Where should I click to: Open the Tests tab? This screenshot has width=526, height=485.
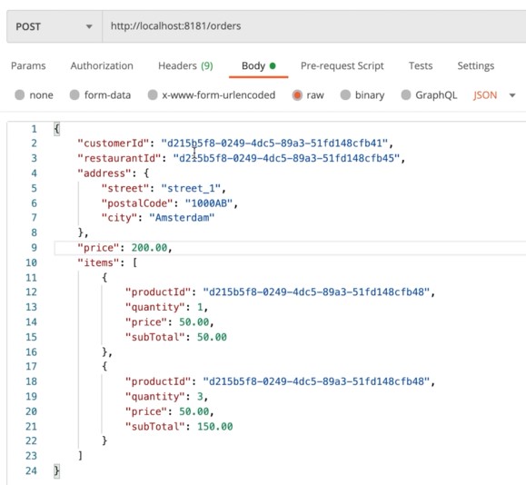[421, 65]
